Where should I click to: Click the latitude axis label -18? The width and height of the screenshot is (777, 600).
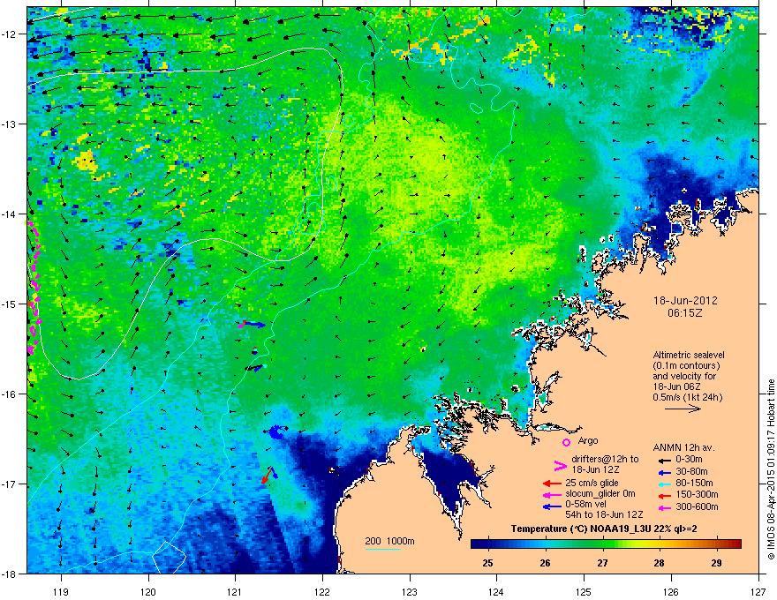[9, 574]
